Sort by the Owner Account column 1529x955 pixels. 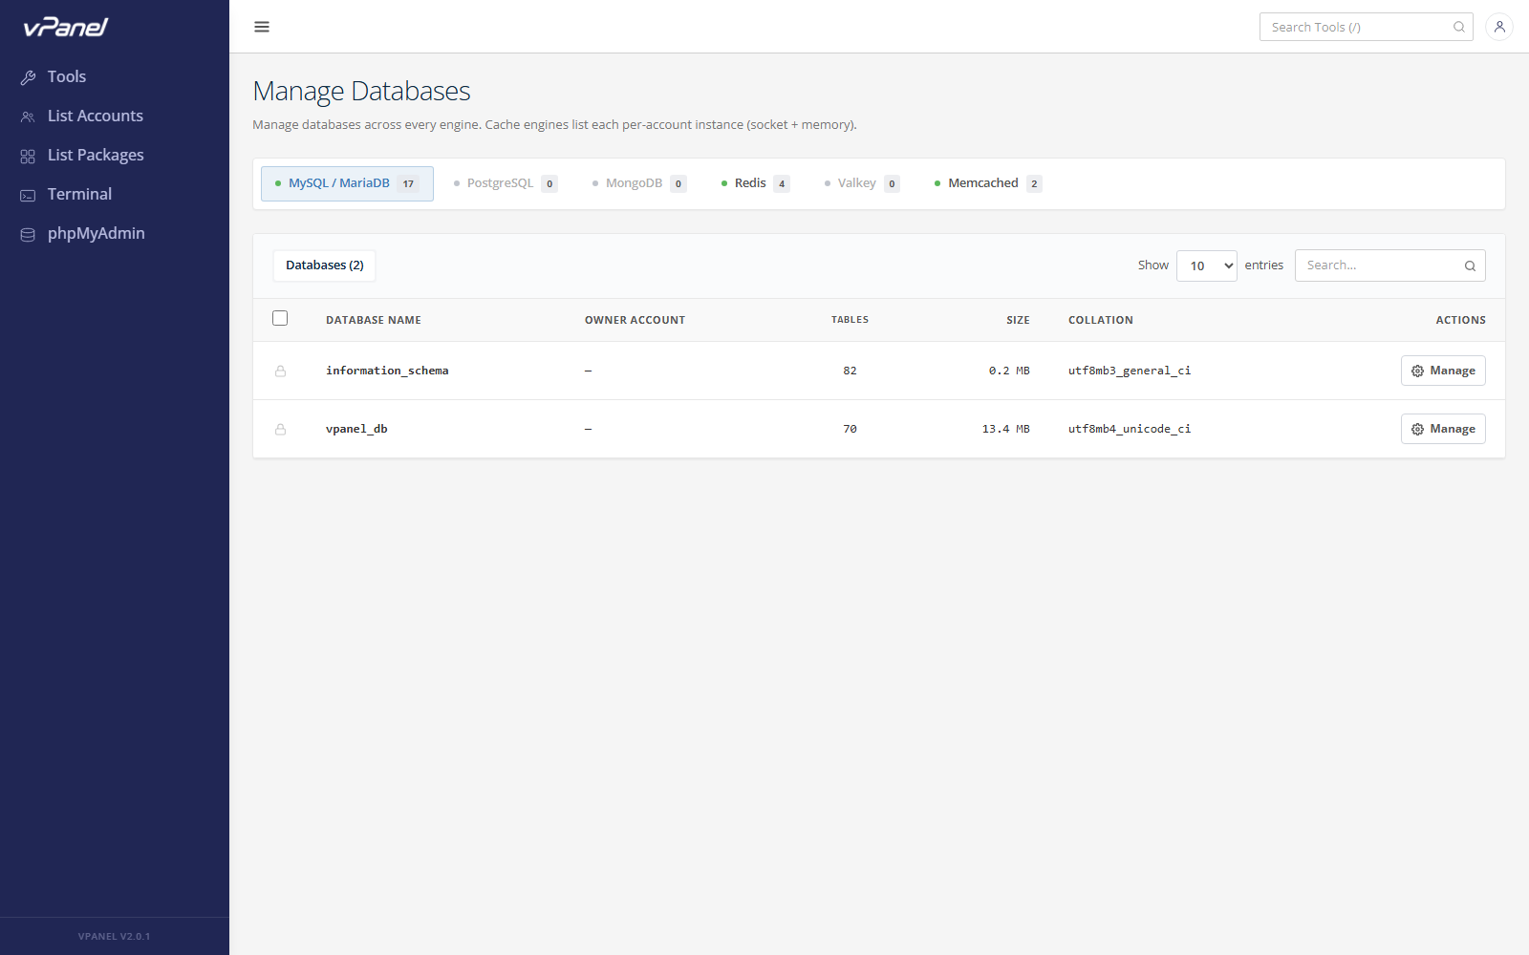pos(635,320)
